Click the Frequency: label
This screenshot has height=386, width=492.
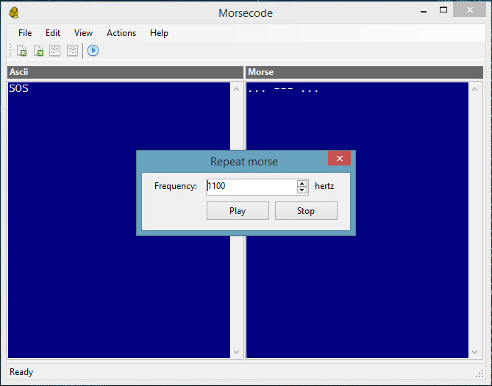tap(176, 186)
